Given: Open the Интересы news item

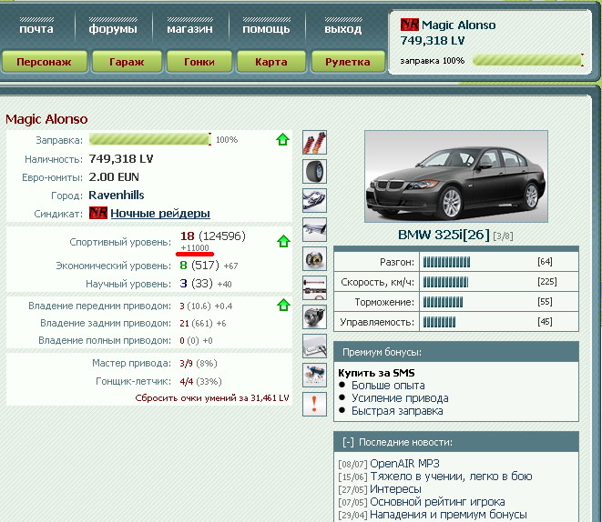Looking at the screenshot, I should (396, 489).
